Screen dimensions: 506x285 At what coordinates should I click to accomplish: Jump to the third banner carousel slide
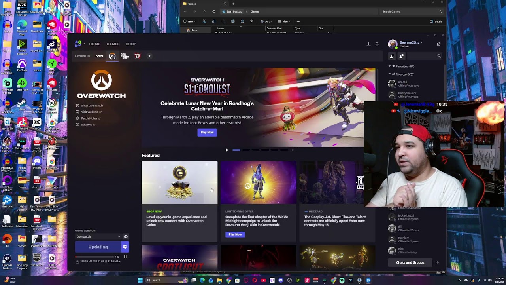pos(255,150)
